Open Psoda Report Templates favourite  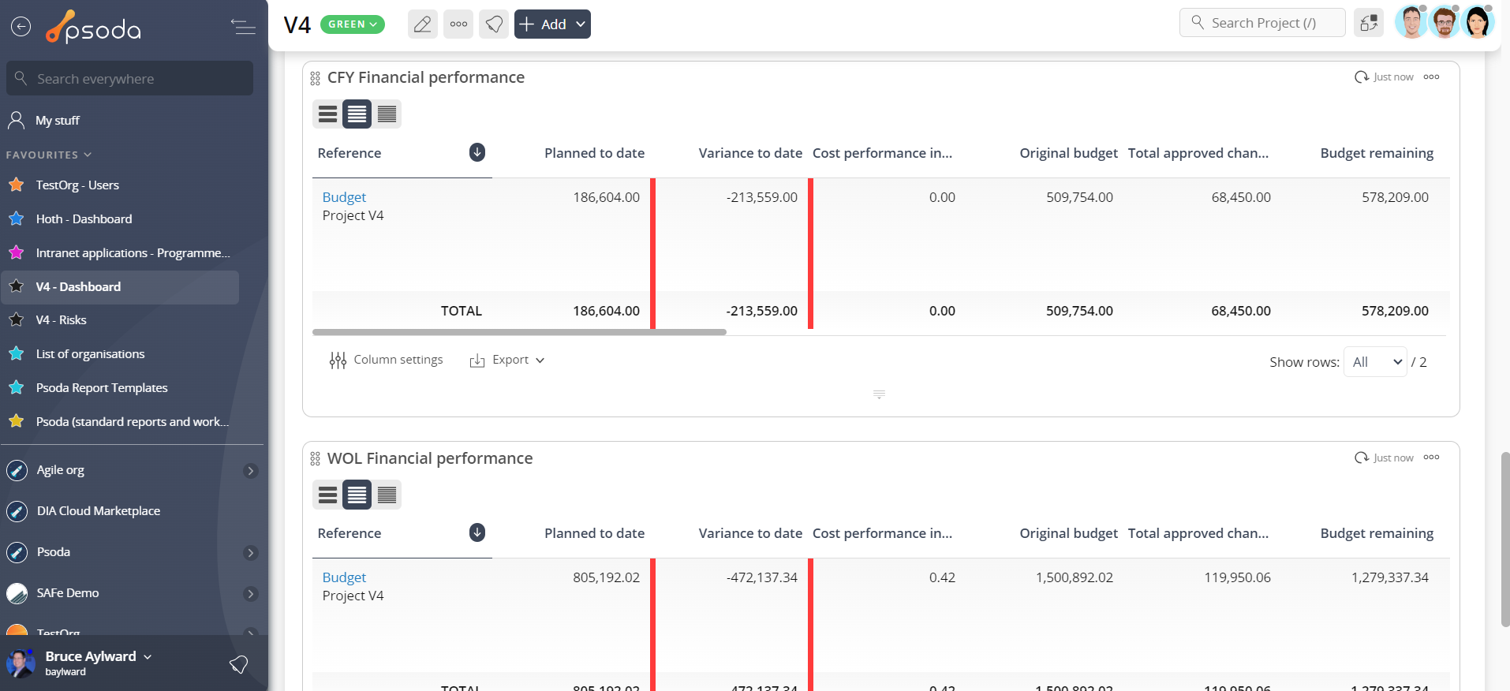102,388
